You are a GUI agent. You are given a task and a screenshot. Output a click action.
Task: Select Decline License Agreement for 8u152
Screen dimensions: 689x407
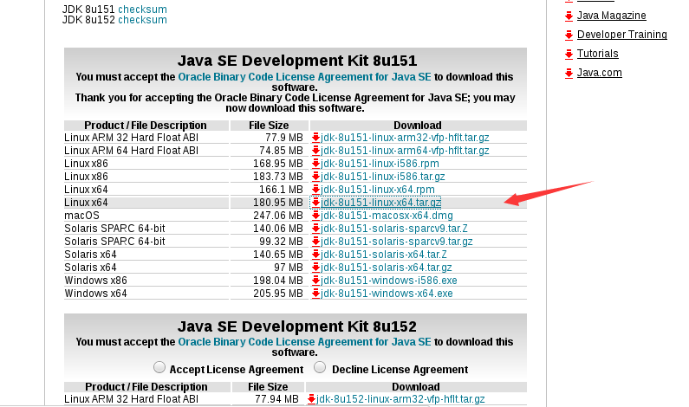320,367
